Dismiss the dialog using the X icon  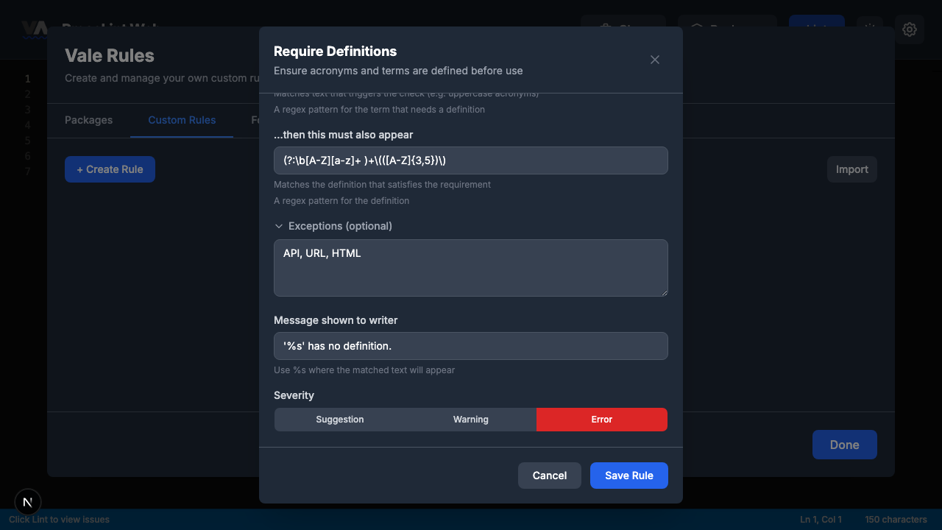(654, 60)
